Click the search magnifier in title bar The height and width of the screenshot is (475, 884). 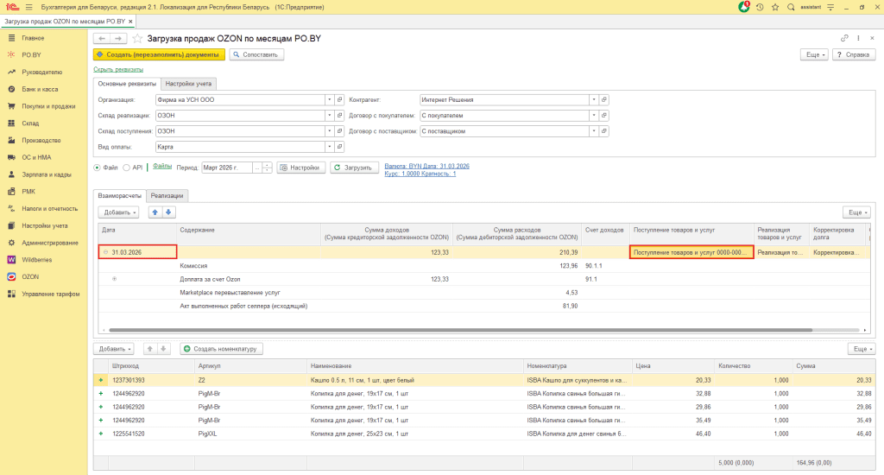(791, 7)
